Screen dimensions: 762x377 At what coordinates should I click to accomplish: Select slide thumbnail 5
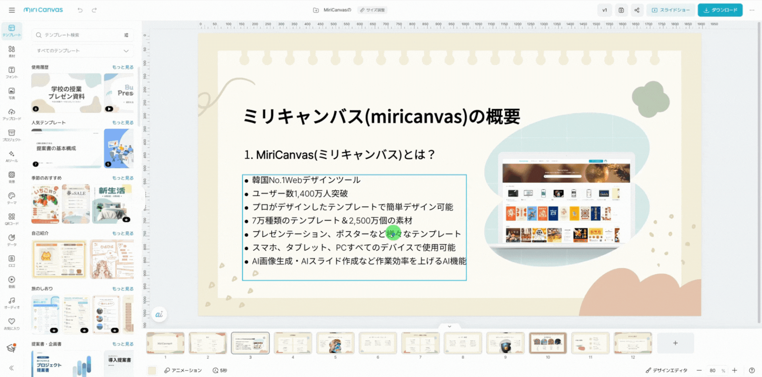[x=335, y=343]
